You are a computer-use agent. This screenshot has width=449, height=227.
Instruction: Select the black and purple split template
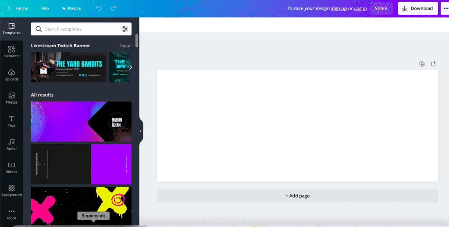81,164
